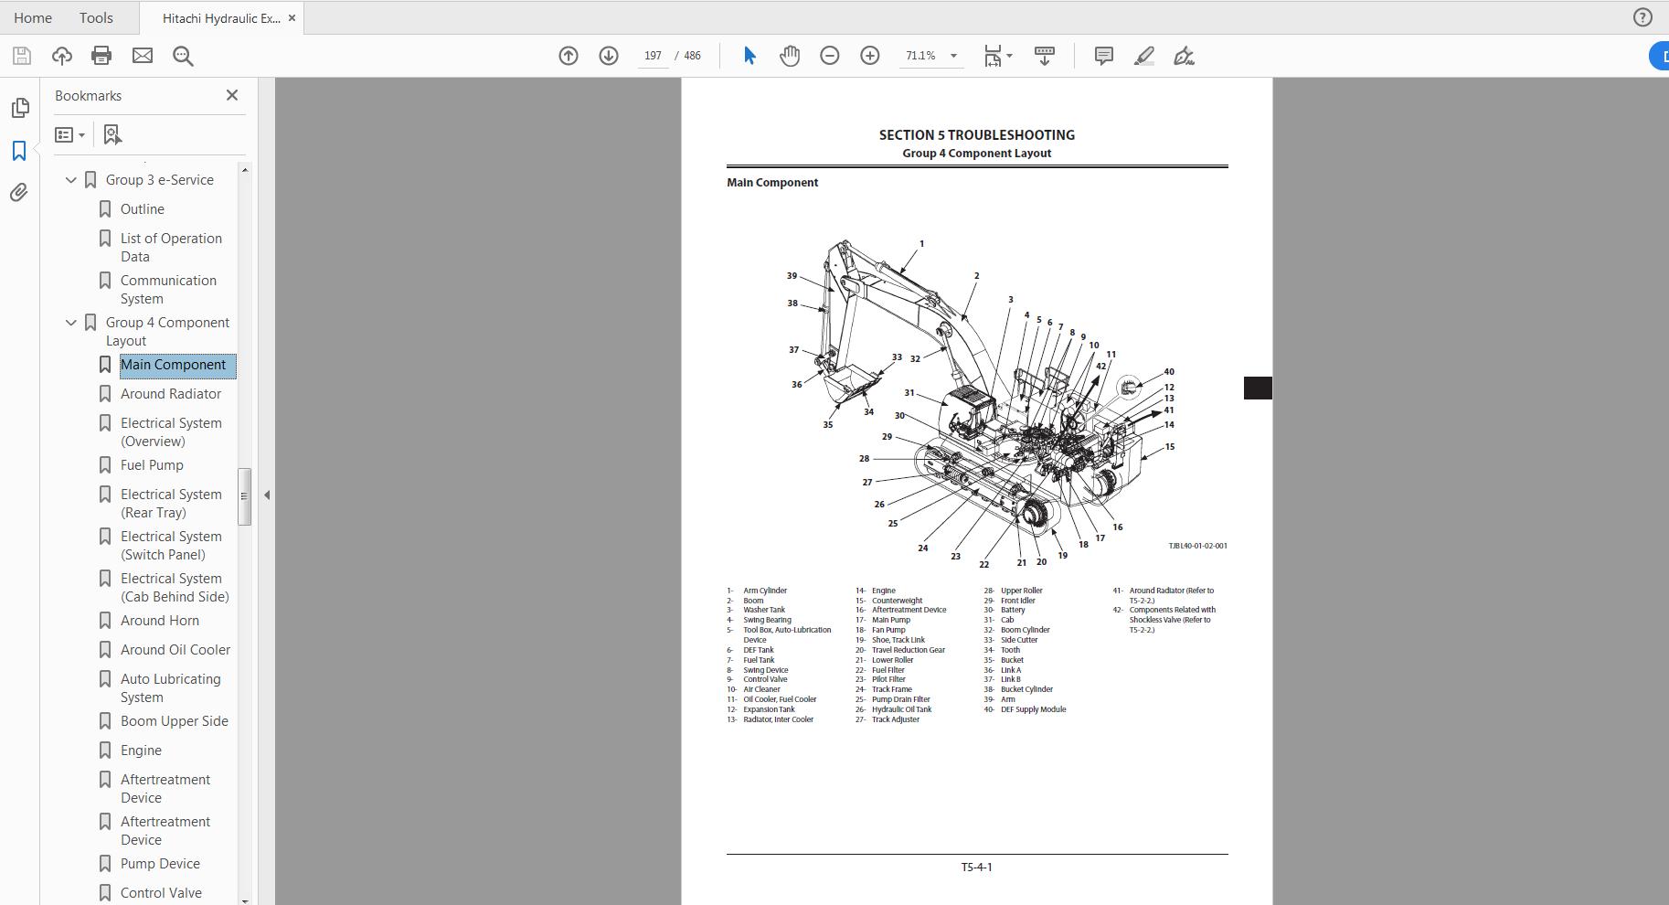Open the Pump Device bookmark
Screen dimensions: 1669x905
tap(160, 864)
